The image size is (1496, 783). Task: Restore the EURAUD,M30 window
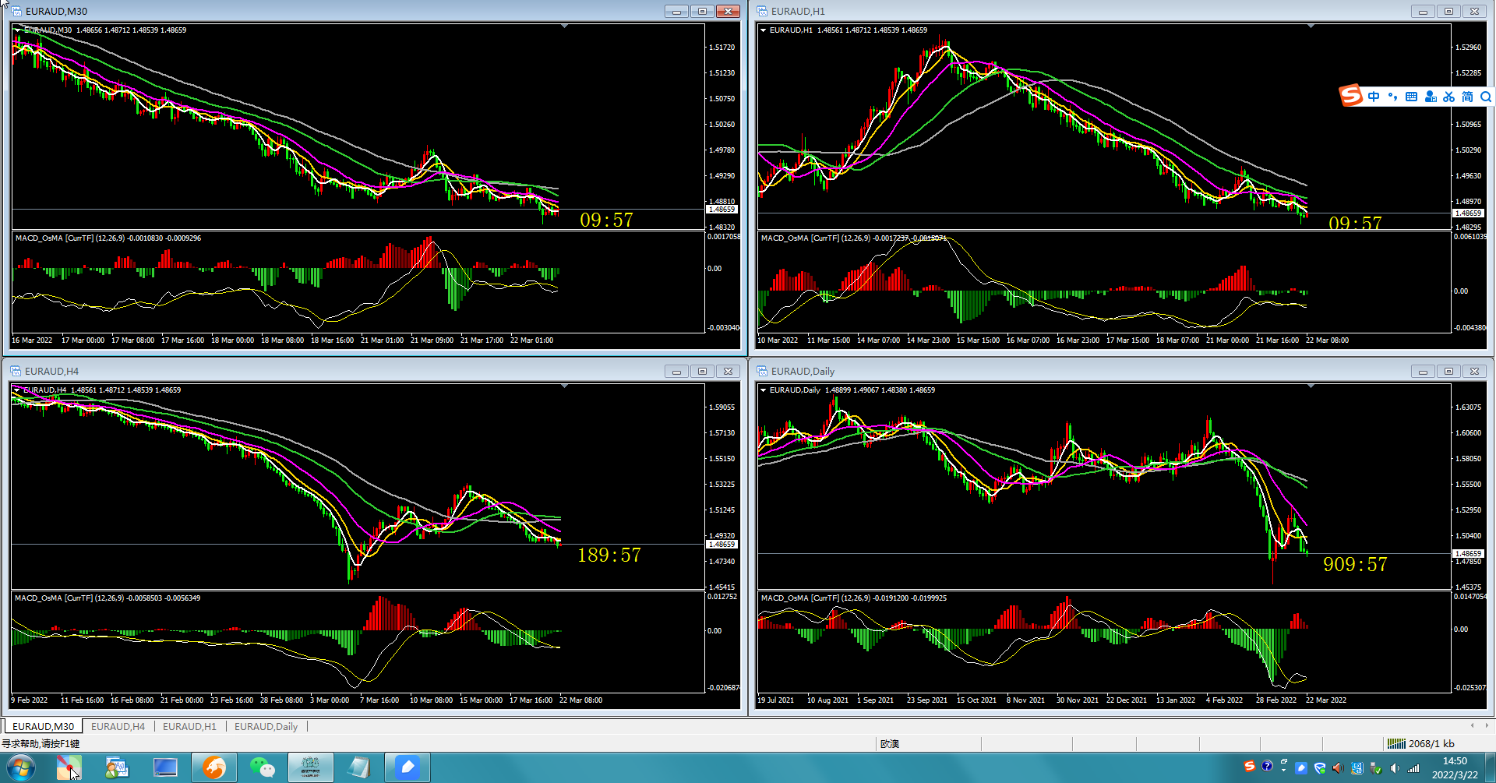pyautogui.click(x=702, y=11)
